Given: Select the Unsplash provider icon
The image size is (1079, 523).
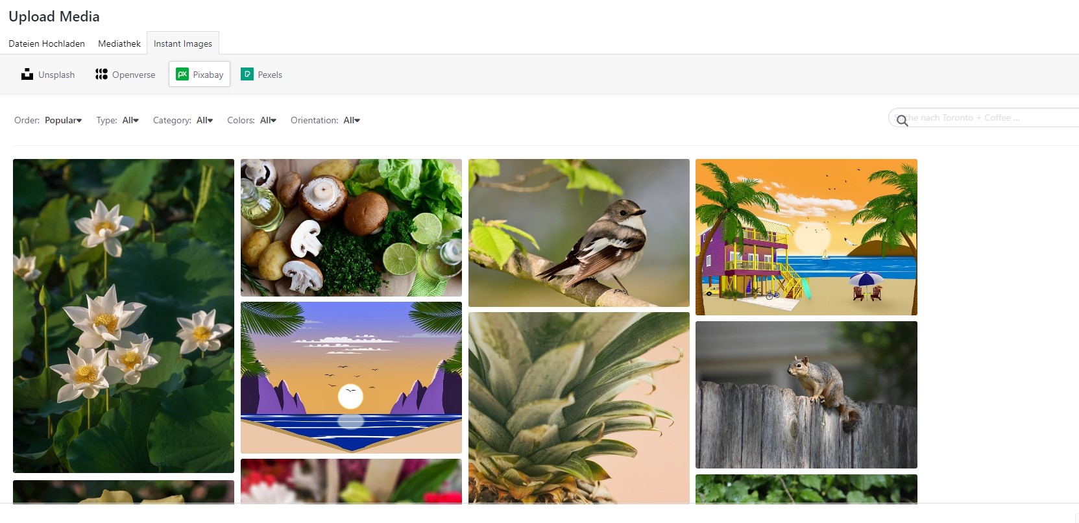Looking at the screenshot, I should [27, 74].
